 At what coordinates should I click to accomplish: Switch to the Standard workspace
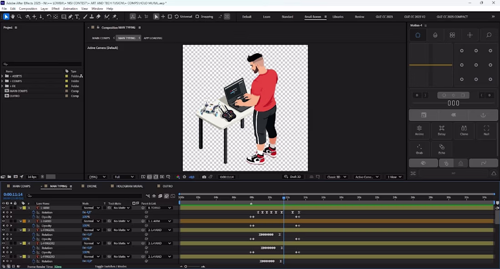[287, 17]
